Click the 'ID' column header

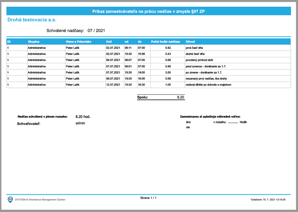click(9, 42)
